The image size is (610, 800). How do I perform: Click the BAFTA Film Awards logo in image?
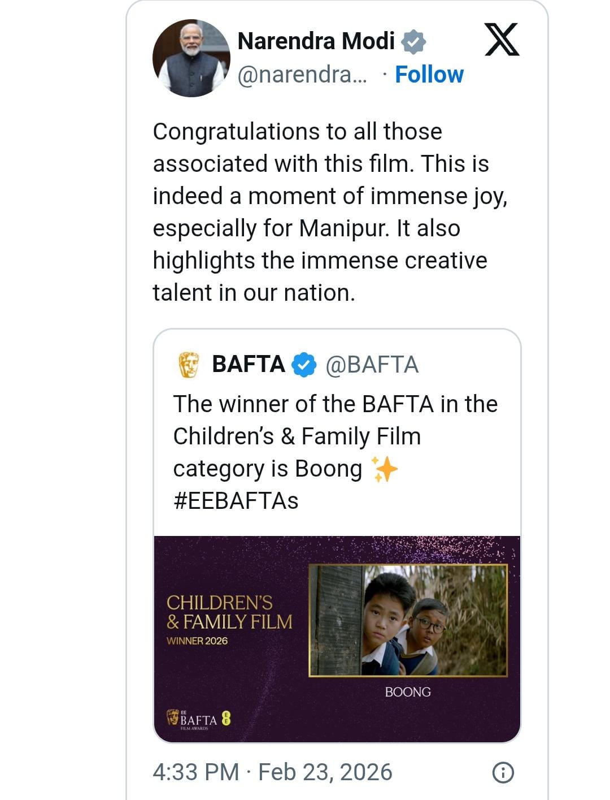click(193, 719)
